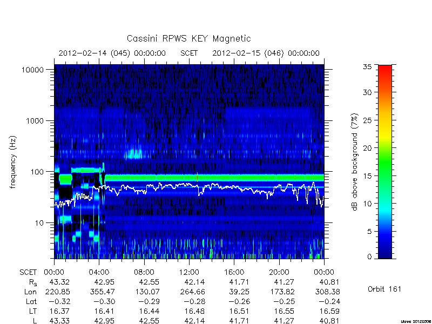Click the "frequency (Hz)" axis label

[13, 163]
